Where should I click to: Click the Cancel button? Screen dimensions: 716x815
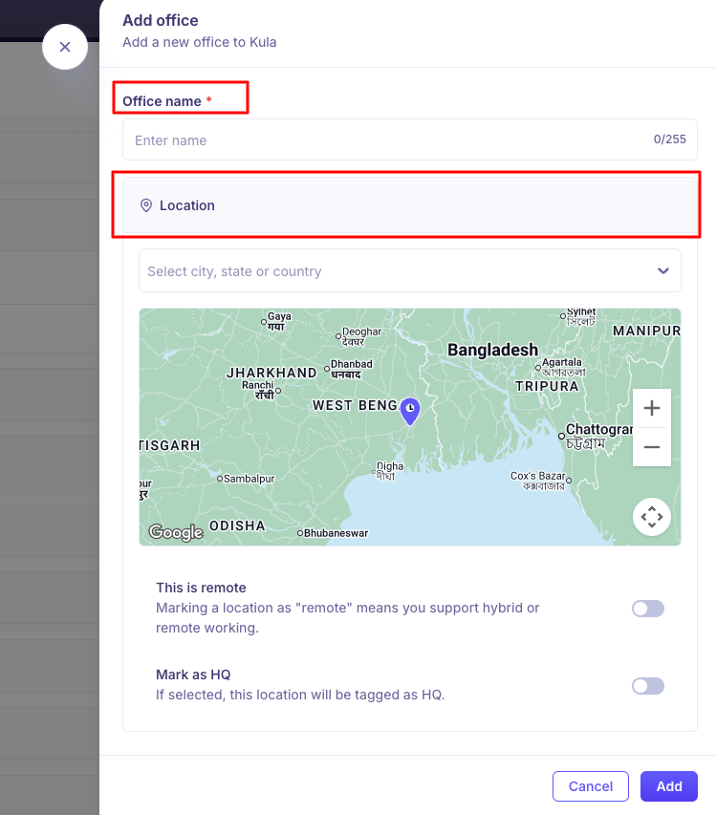590,786
